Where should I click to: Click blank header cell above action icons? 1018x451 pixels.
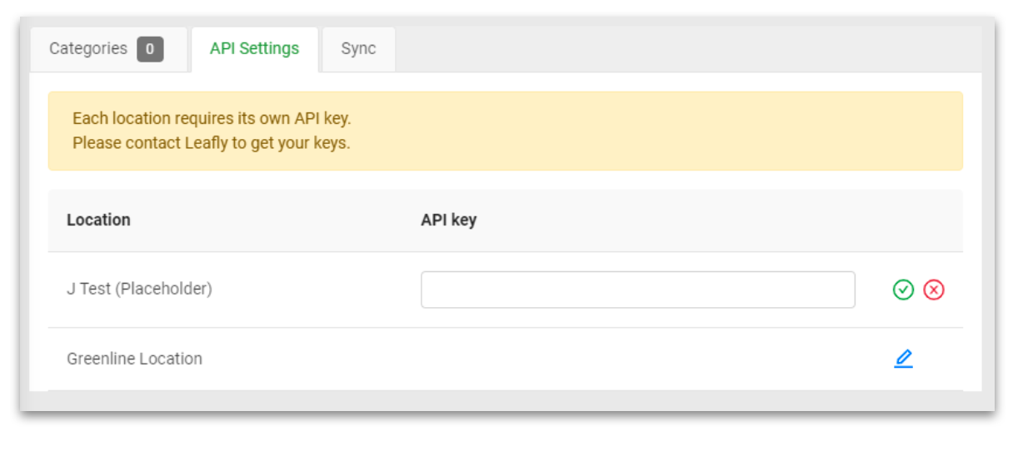click(915, 220)
